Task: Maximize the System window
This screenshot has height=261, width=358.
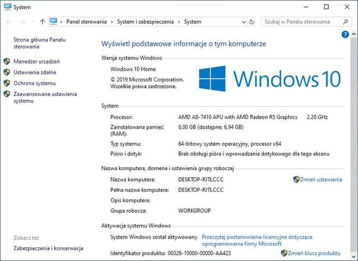Action: pos(326,7)
